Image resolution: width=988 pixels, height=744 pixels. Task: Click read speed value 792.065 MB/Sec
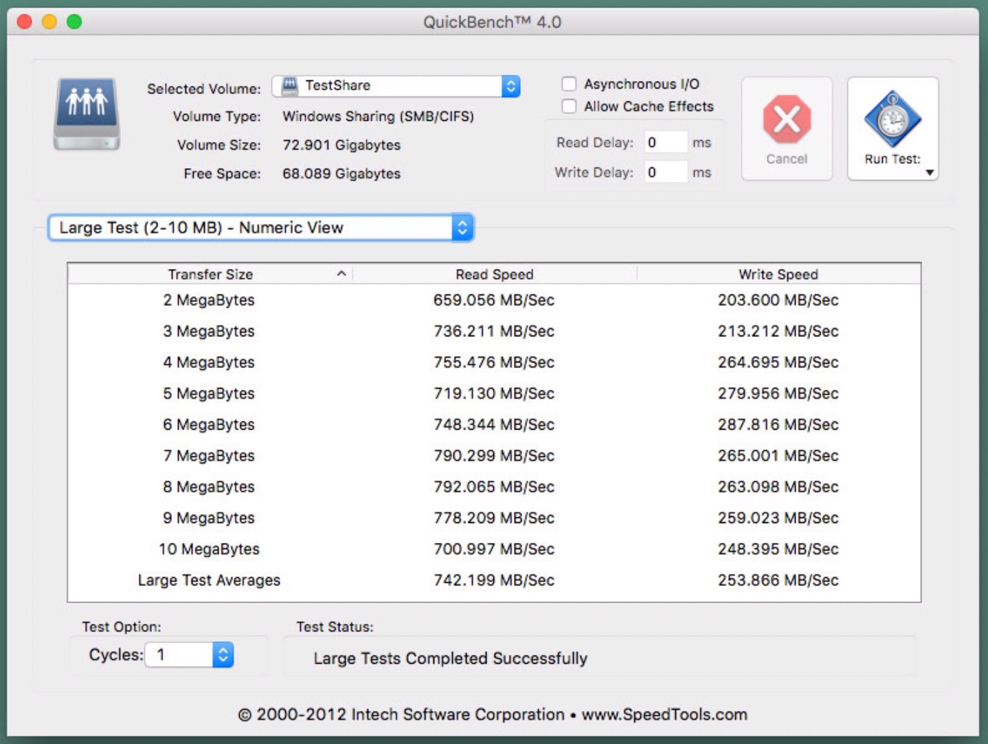(494, 487)
